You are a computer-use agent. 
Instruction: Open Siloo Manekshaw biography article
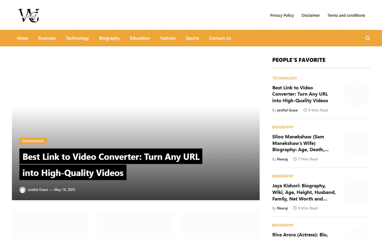pyautogui.click(x=300, y=143)
